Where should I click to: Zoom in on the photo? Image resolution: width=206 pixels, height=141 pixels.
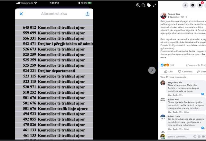click(x=138, y=5)
